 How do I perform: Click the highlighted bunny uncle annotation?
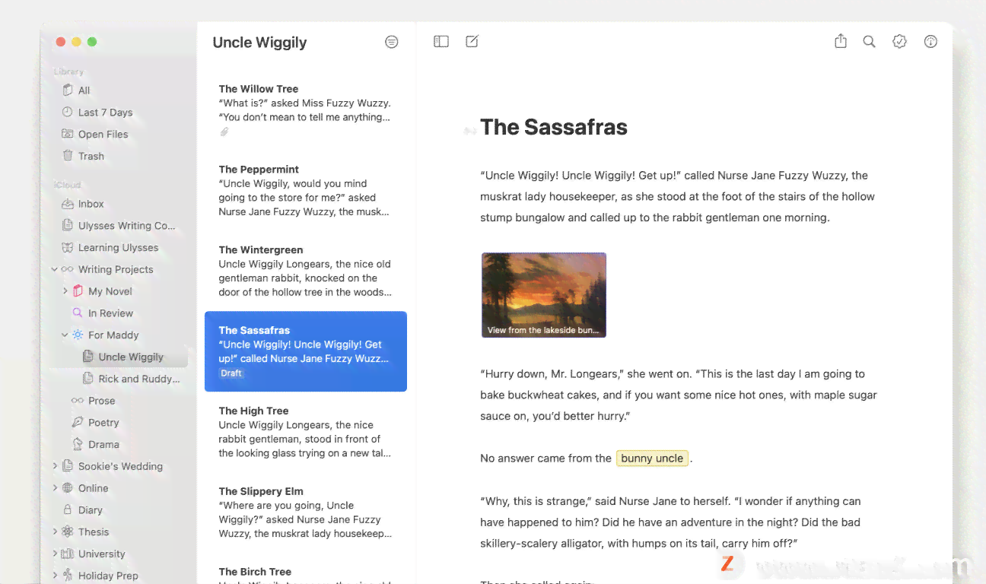pos(652,459)
